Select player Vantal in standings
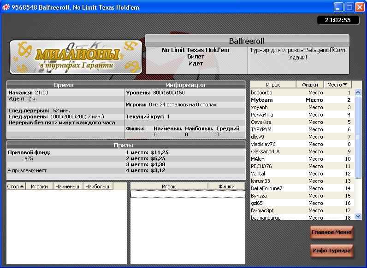 (x=302, y=174)
